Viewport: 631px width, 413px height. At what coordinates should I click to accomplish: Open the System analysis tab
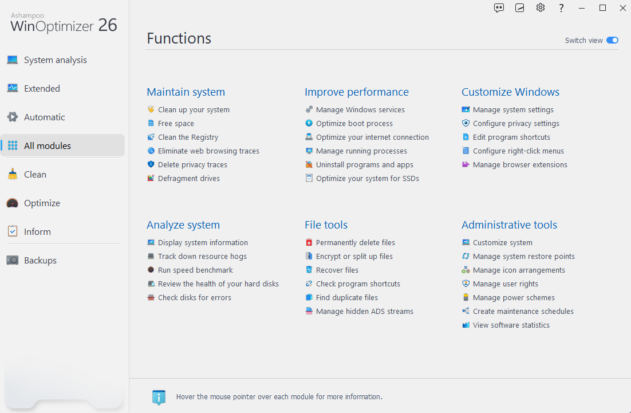tap(55, 60)
